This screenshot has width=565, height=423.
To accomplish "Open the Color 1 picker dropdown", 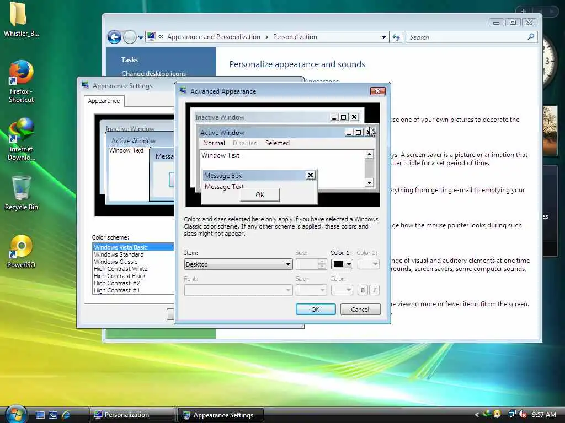I will pyautogui.click(x=342, y=264).
